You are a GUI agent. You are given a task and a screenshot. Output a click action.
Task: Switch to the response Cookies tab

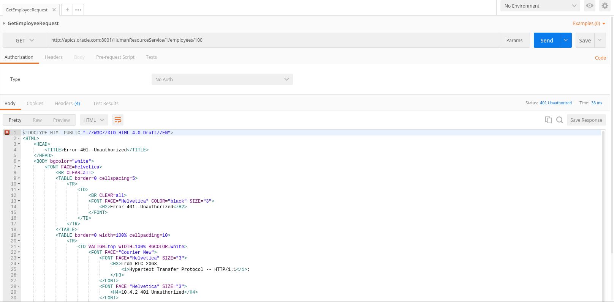point(35,103)
